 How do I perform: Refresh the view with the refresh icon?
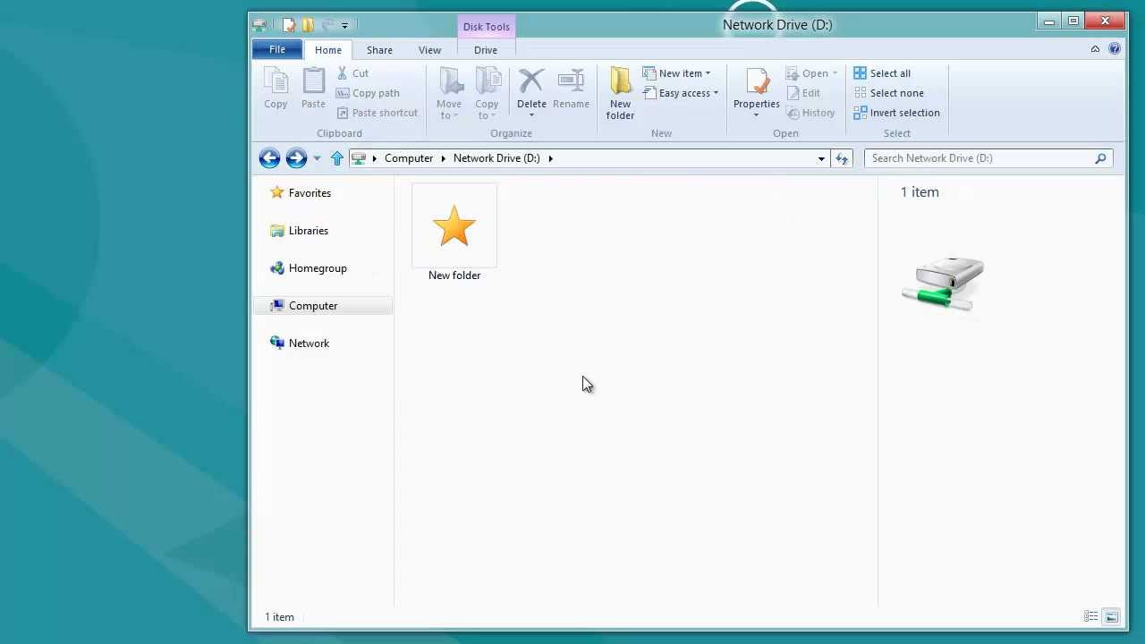(841, 158)
